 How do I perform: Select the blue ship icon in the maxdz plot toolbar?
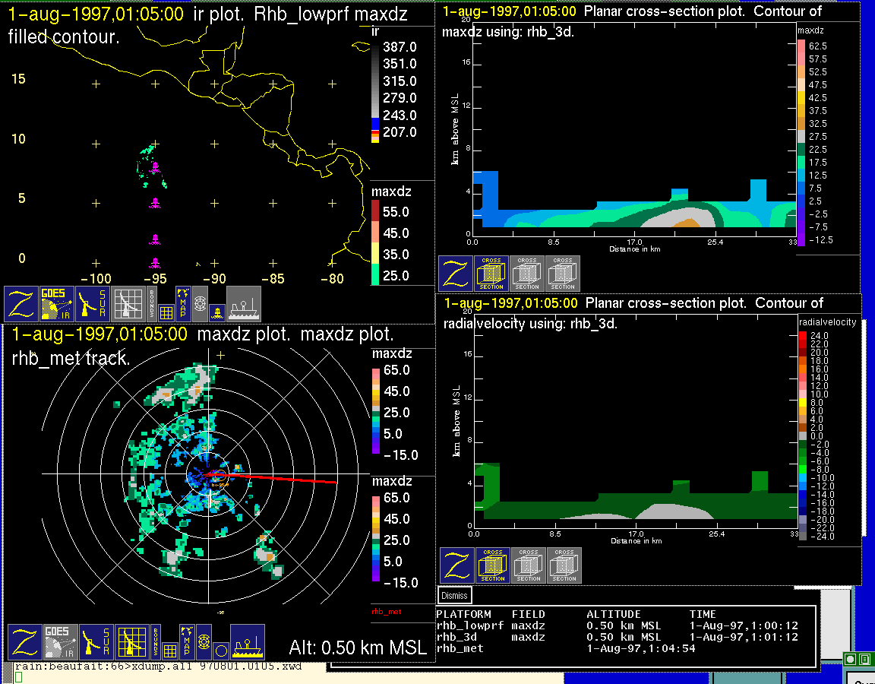pos(247,642)
